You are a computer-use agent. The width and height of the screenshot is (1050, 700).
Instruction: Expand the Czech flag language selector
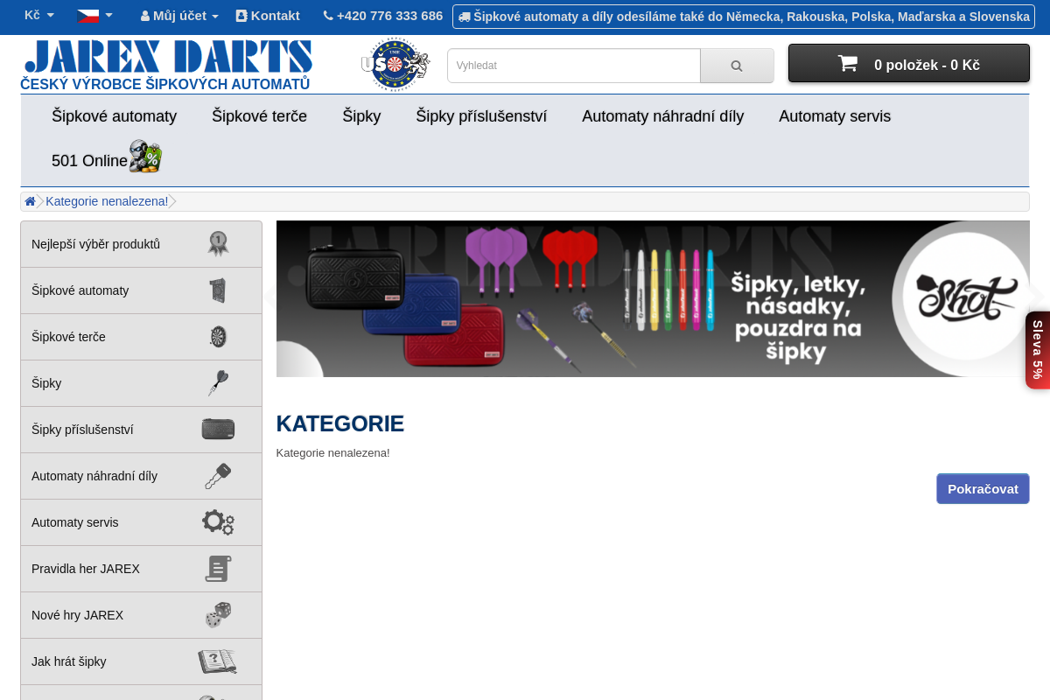pos(94,16)
